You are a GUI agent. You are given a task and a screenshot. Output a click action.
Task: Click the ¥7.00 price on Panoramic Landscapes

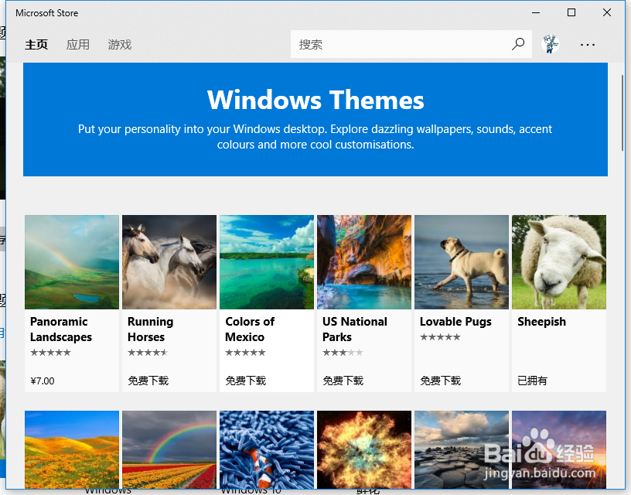coord(43,381)
